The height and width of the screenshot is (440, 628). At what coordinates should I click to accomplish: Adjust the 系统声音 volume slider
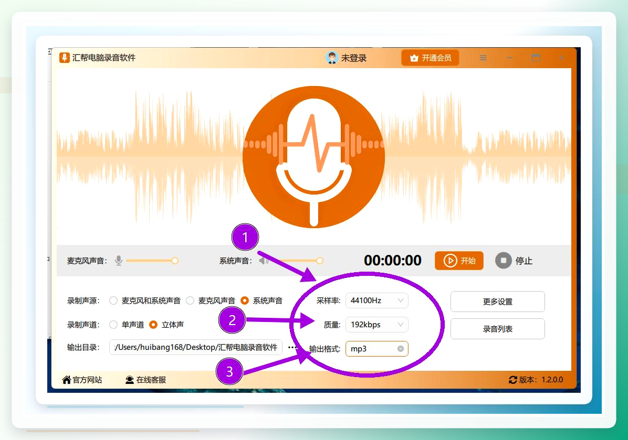297,261
